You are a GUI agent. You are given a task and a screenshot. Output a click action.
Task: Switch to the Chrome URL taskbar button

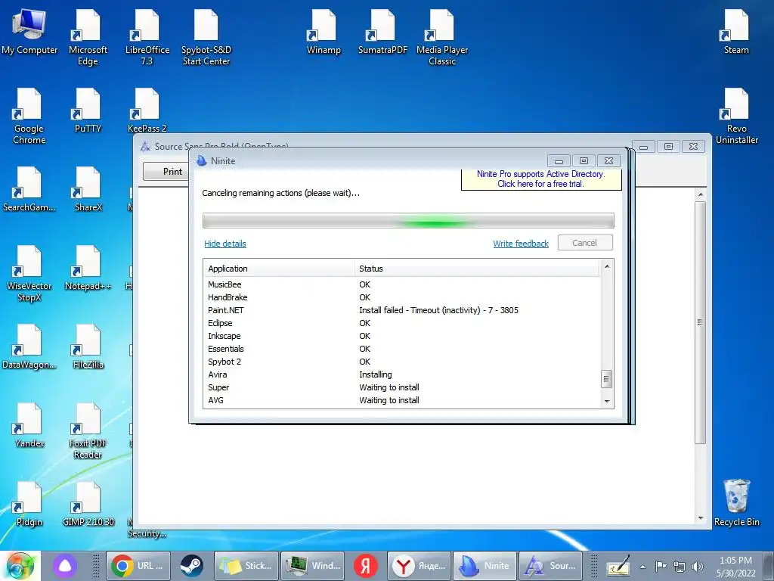138,566
